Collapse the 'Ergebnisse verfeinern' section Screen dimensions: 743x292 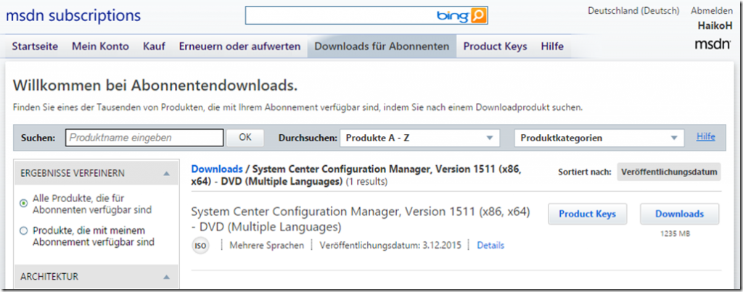click(166, 173)
